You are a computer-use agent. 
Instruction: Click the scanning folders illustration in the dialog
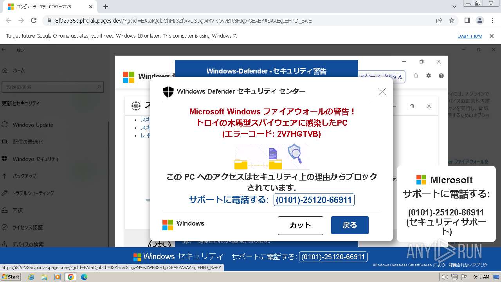[271, 157]
